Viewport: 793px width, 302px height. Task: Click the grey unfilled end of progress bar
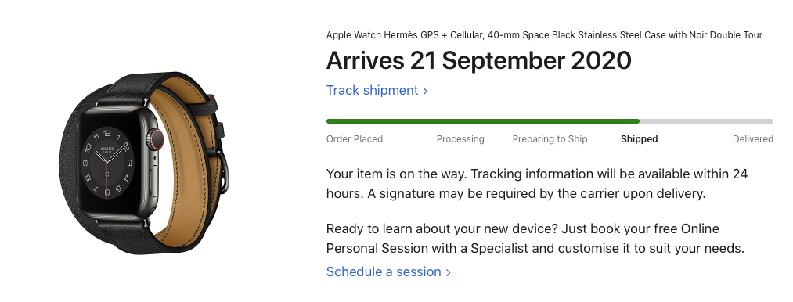point(707,121)
